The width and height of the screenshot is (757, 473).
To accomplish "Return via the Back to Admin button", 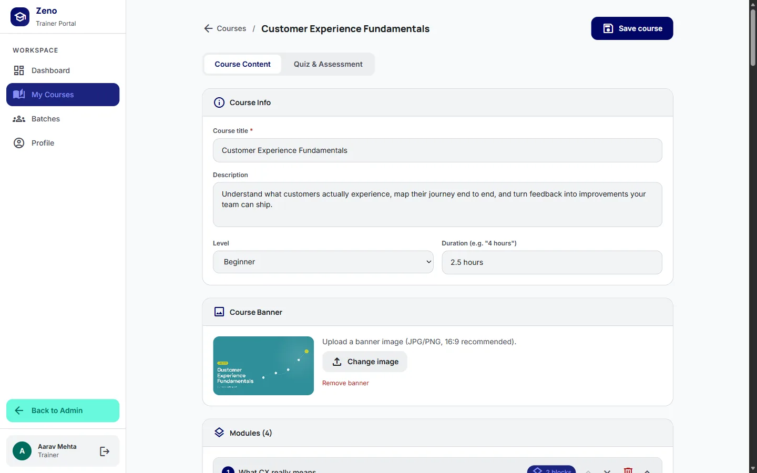I will [x=63, y=410].
